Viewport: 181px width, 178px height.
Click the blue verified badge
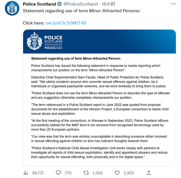(59, 4)
